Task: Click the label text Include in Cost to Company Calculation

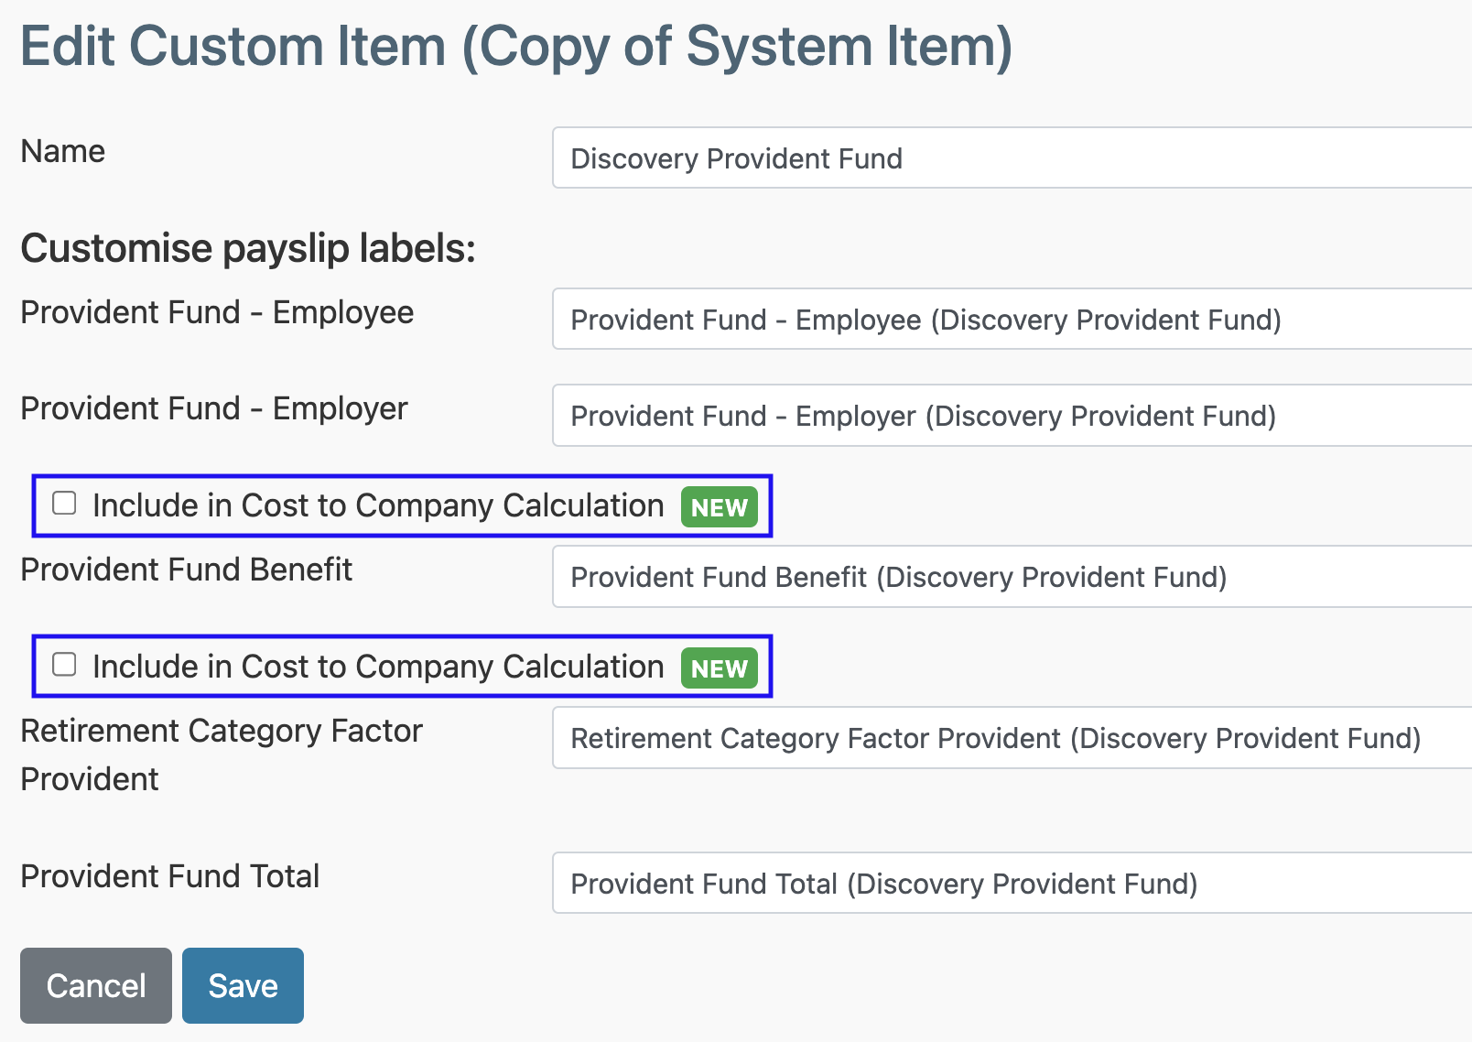Action: pyautogui.click(x=375, y=505)
